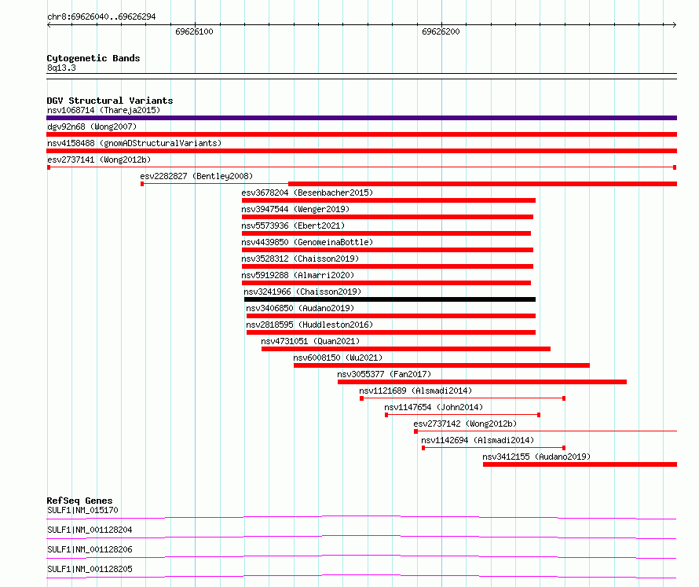Click the thin span line of nsv1147654
Screen dimensions: 699x587
click(463, 415)
